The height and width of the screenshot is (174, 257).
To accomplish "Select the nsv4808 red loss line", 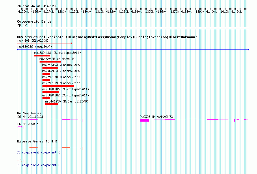I will click(44, 43).
